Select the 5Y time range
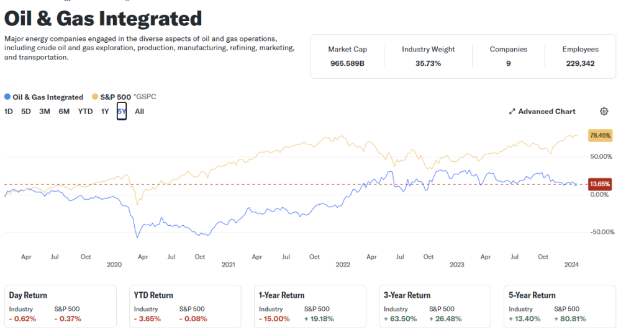 point(122,112)
